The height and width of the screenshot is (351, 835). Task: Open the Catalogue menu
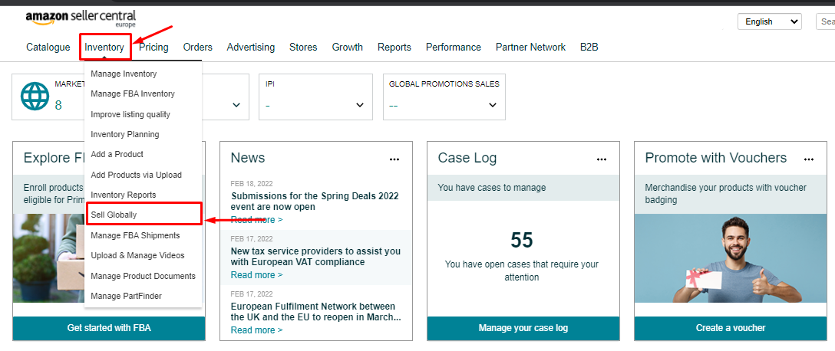[x=48, y=48]
